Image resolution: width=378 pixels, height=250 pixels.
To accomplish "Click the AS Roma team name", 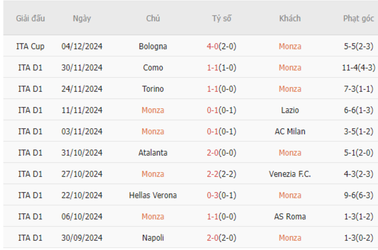I will click(x=290, y=216).
